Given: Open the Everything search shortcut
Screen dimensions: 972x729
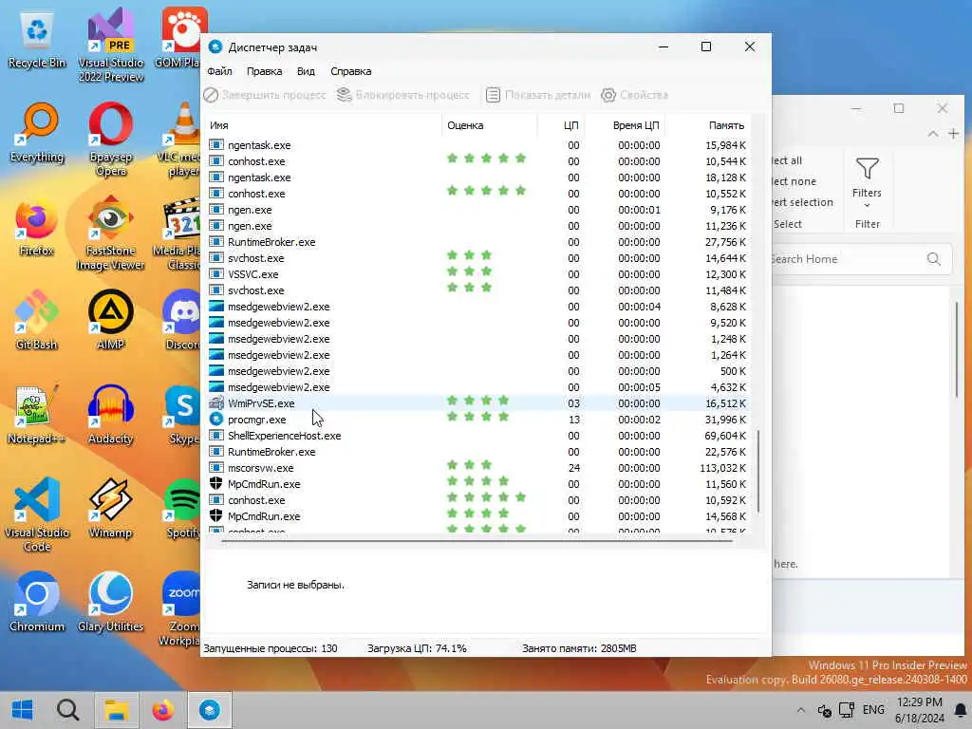Looking at the screenshot, I should click(x=37, y=133).
